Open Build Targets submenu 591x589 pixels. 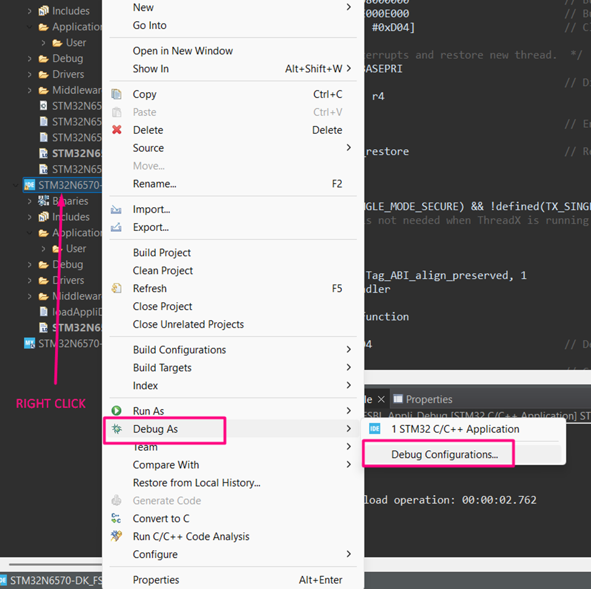(x=233, y=367)
